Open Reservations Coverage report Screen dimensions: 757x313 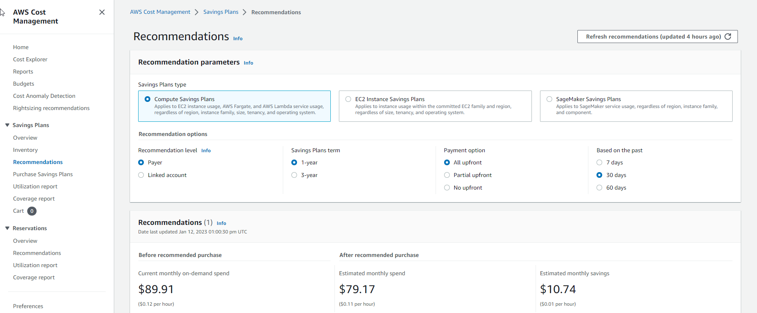pyautogui.click(x=34, y=277)
